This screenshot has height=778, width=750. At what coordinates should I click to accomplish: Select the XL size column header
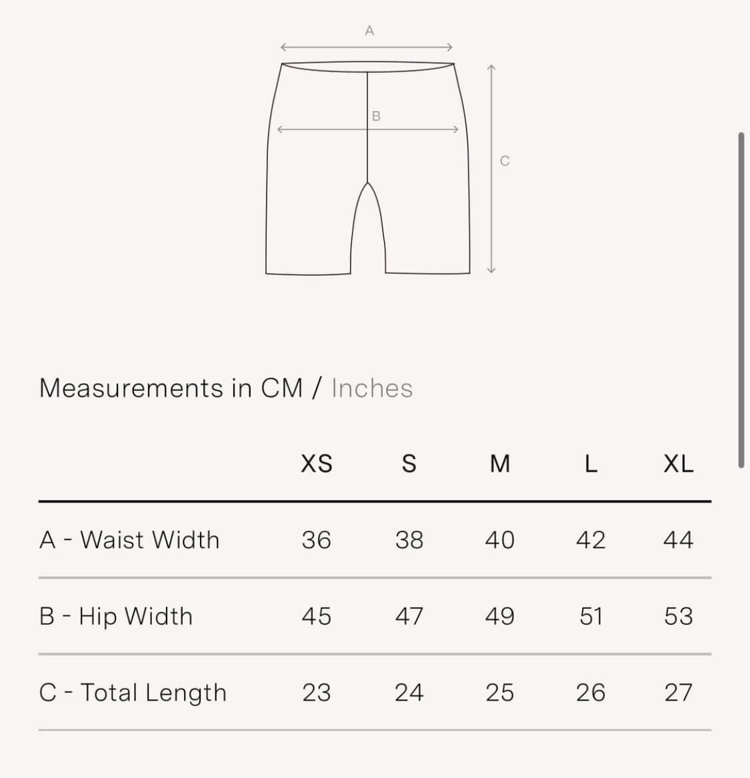click(679, 464)
